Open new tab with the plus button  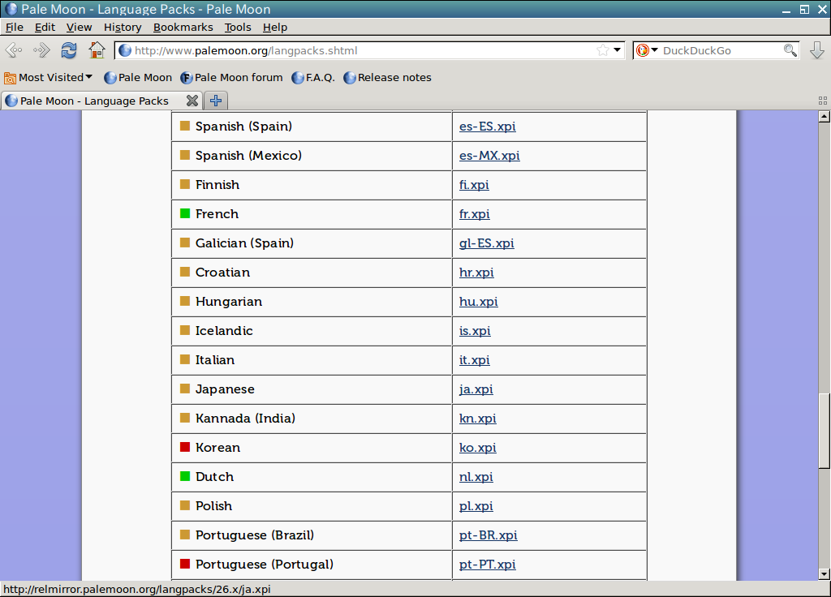pos(216,101)
